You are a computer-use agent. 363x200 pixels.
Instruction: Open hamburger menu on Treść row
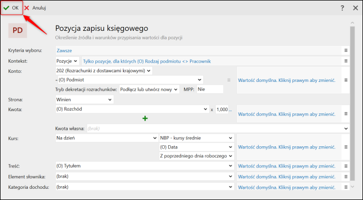[x=345, y=166]
